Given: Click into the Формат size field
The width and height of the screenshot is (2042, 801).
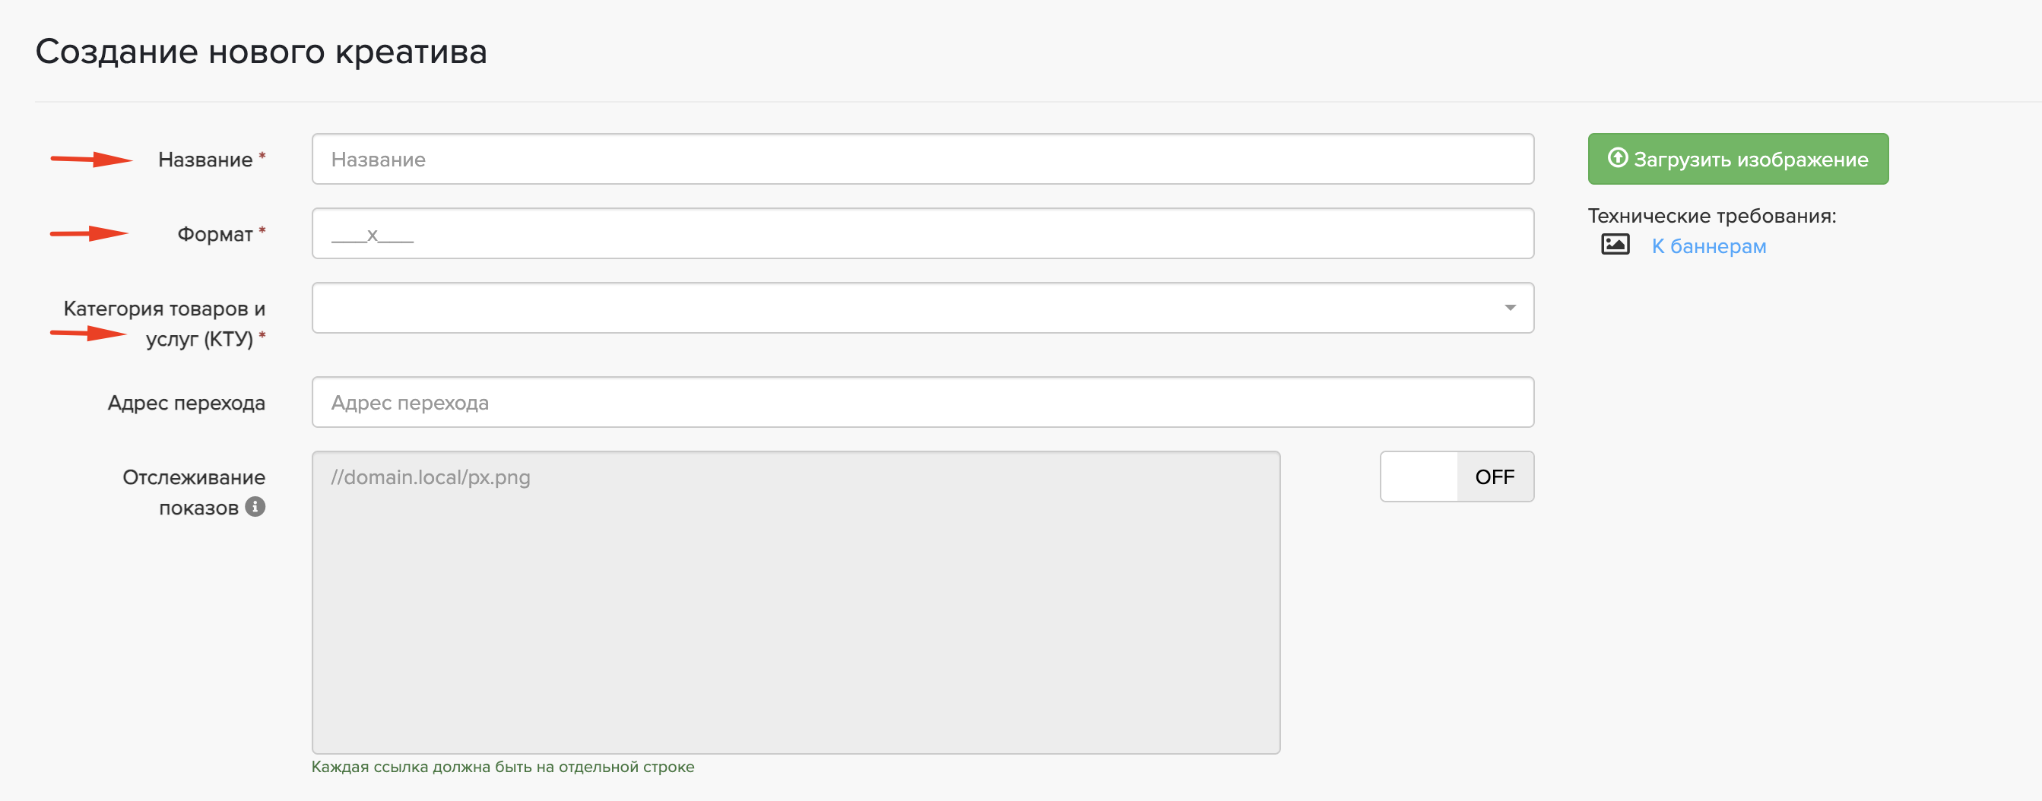Looking at the screenshot, I should 922,234.
